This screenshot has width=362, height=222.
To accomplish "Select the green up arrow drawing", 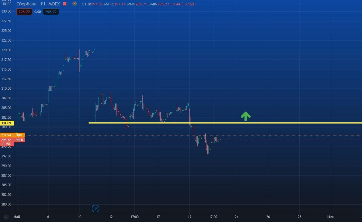I will pos(246,116).
